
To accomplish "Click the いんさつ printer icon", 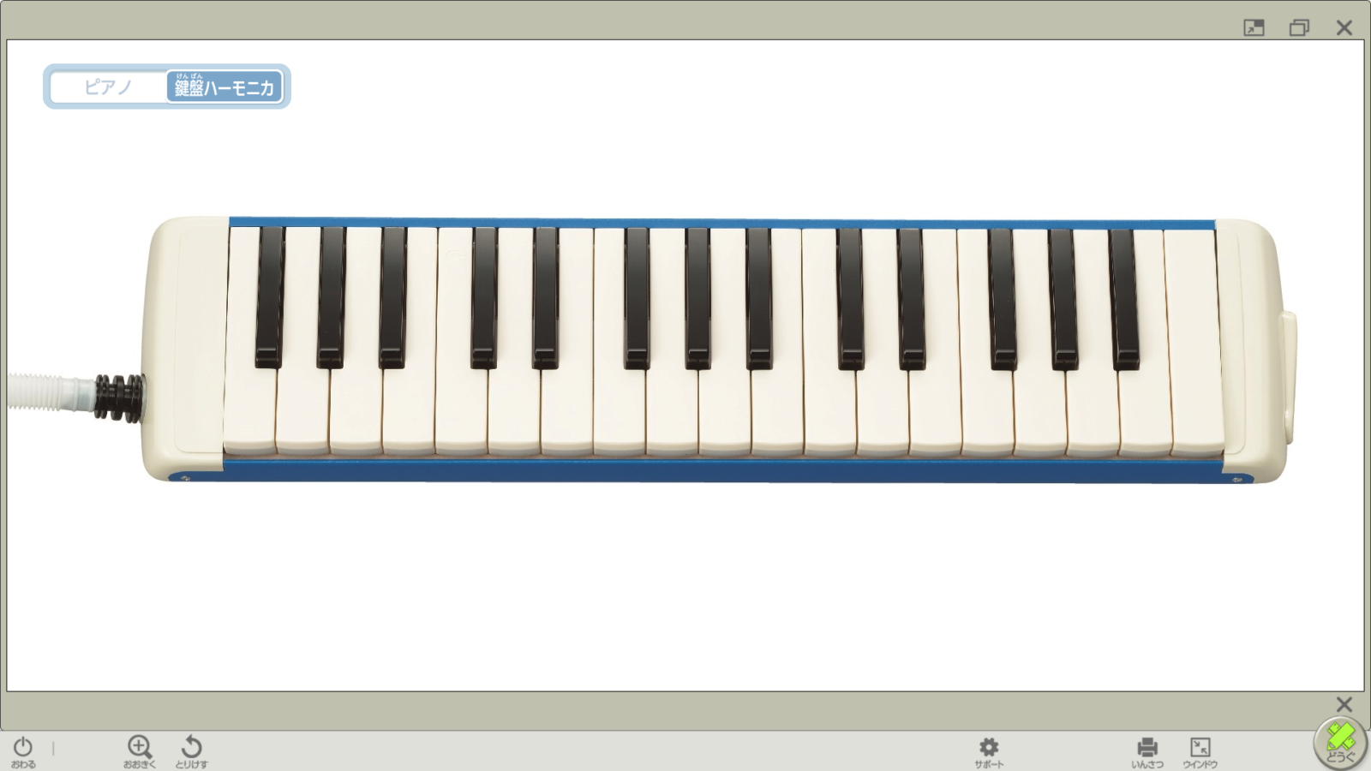I will click(x=1147, y=752).
